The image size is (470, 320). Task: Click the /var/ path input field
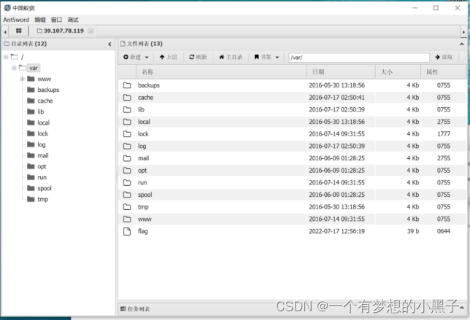pos(359,58)
